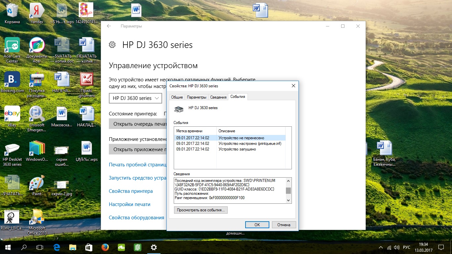Select the Paint desktop shortcut
The height and width of the screenshot is (254, 452).
(37, 186)
